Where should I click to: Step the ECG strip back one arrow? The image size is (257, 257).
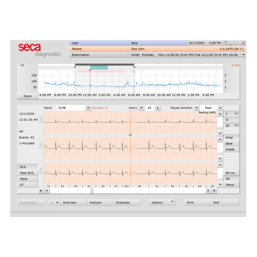(47, 191)
